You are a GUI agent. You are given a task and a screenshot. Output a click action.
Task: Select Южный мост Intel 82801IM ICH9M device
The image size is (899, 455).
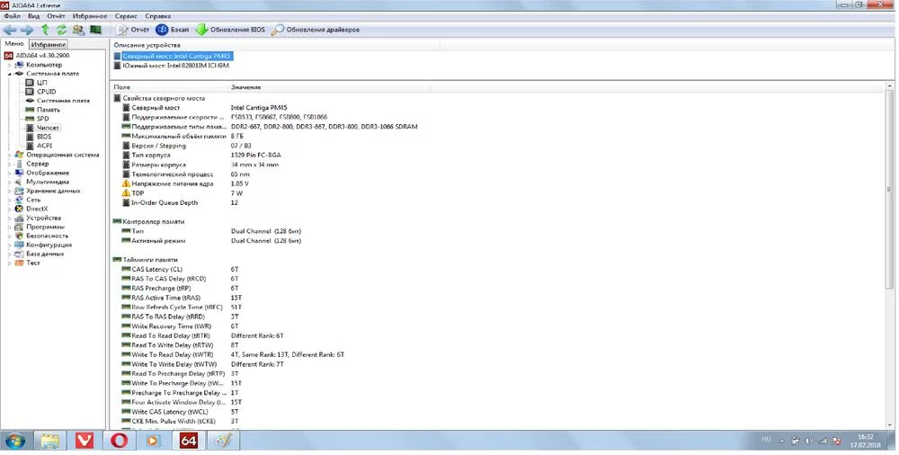tap(172, 66)
